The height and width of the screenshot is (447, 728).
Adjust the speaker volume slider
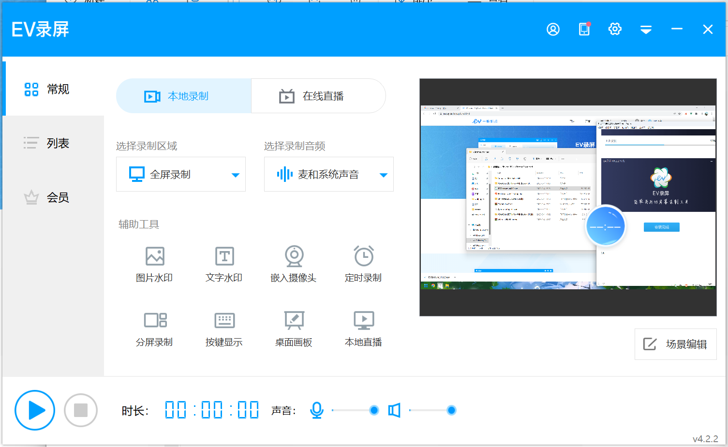(x=432, y=410)
